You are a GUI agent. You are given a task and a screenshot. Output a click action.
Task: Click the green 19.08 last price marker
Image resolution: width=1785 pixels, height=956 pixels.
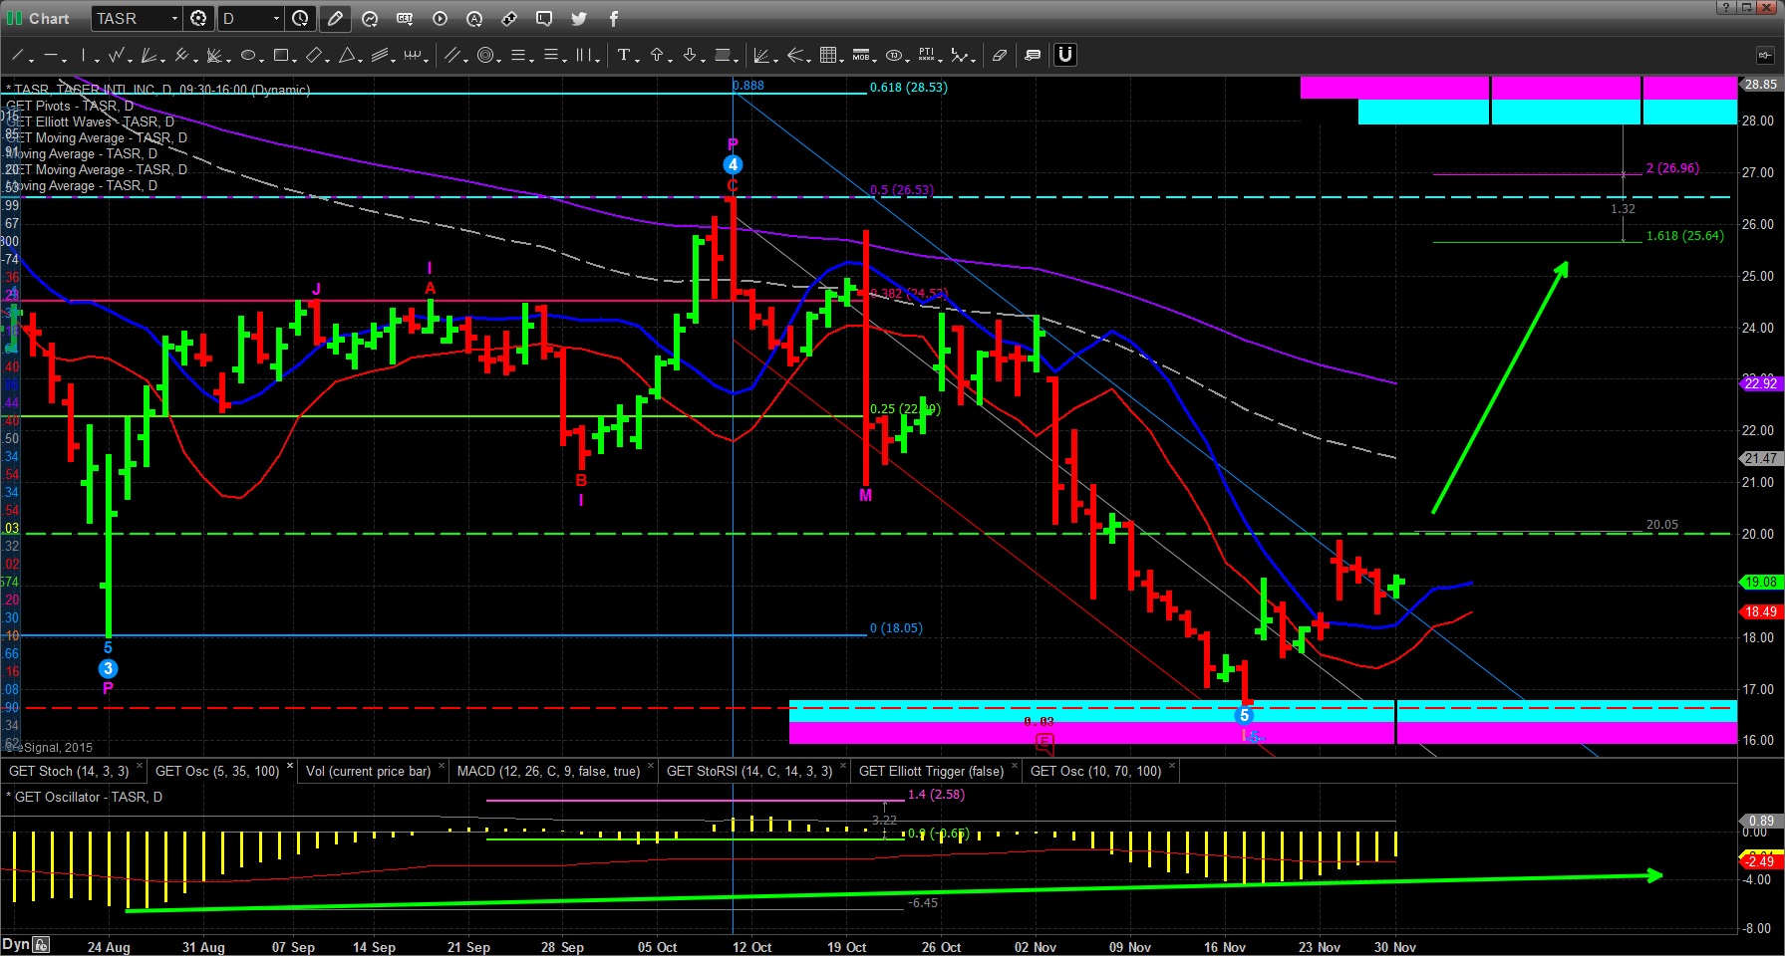click(1761, 582)
